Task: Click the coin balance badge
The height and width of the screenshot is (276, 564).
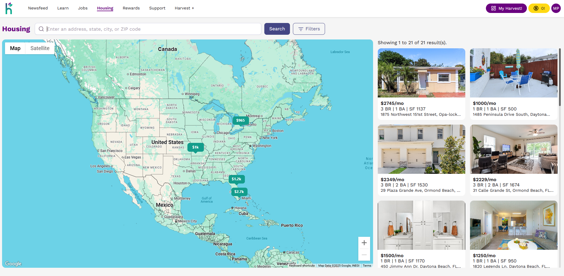Action: click(539, 8)
